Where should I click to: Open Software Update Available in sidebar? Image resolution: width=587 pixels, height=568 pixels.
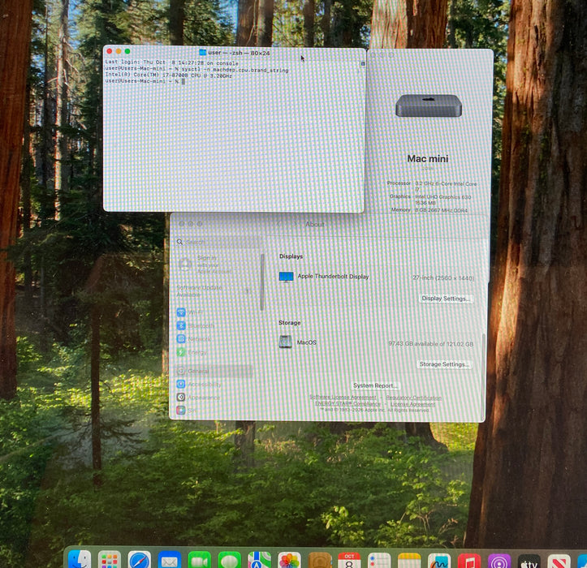pos(214,291)
